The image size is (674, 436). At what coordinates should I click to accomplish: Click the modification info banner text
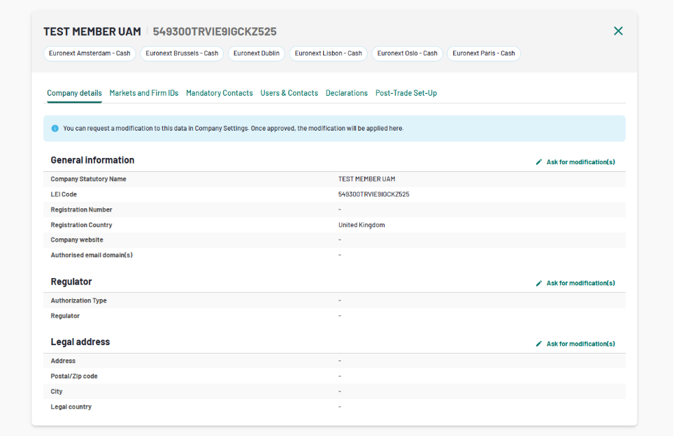point(234,129)
